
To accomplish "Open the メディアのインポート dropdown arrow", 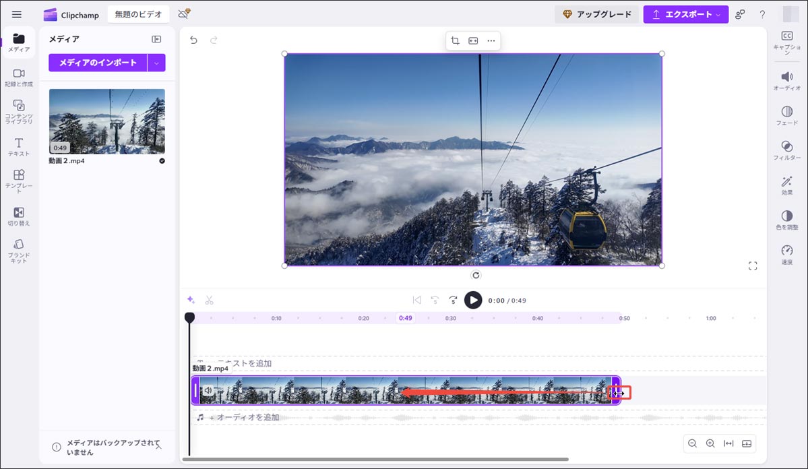I will click(156, 62).
